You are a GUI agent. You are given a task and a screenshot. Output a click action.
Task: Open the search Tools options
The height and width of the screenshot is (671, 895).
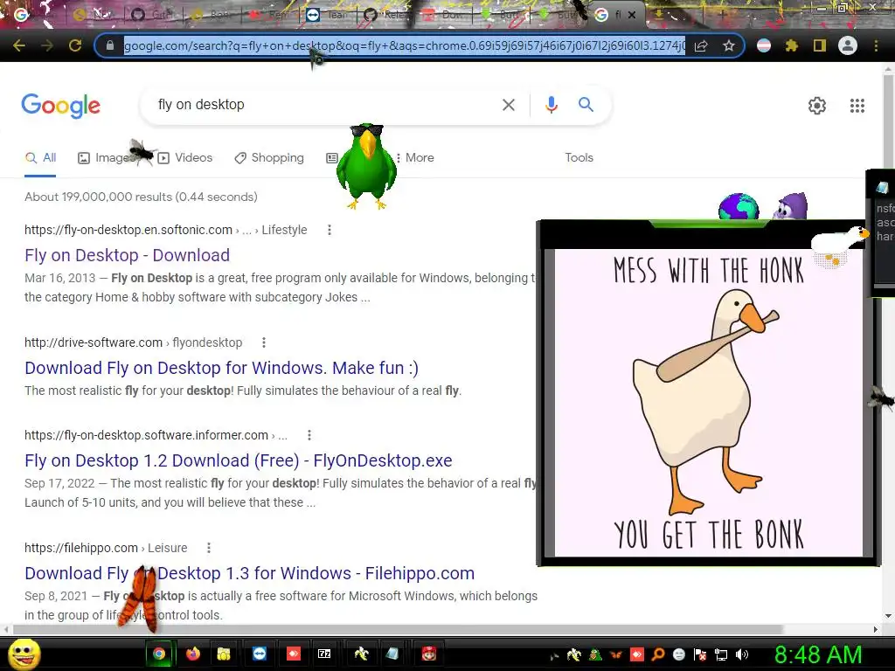(579, 158)
